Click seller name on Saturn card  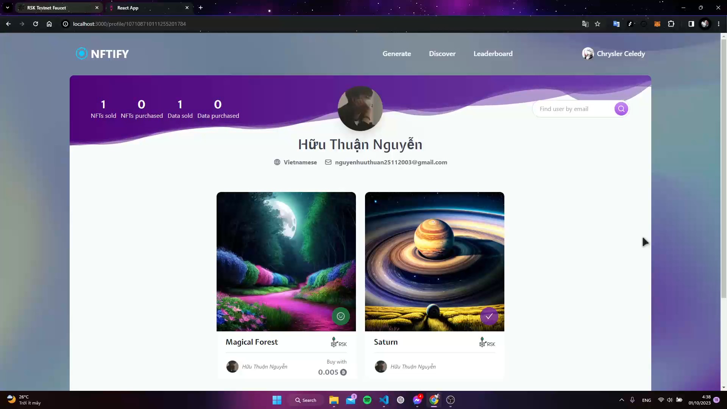tap(413, 367)
